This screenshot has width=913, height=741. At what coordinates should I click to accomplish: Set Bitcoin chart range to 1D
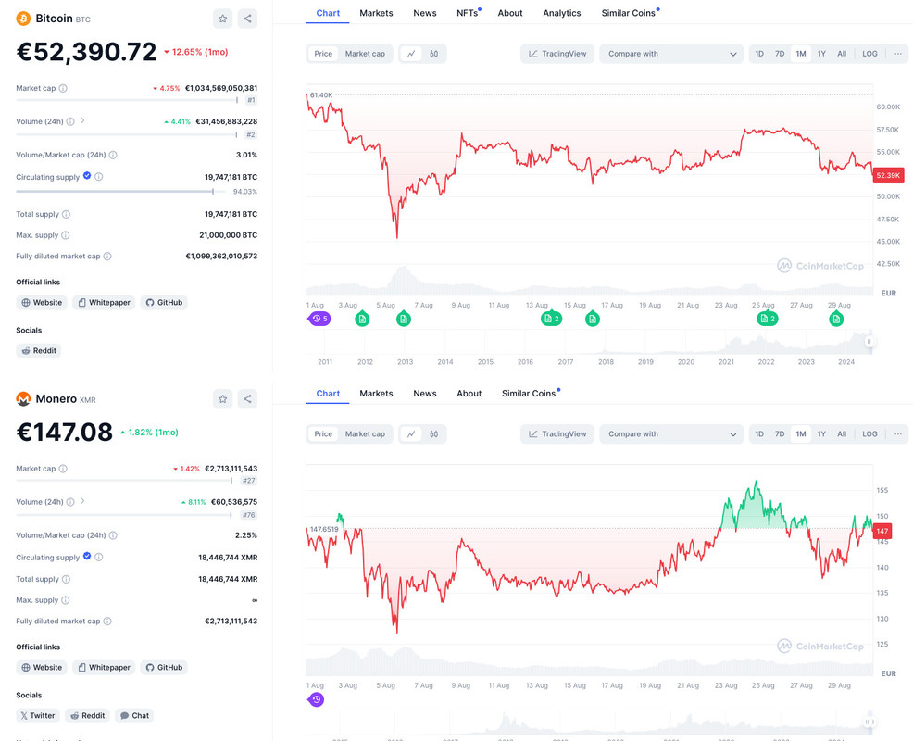coord(759,54)
